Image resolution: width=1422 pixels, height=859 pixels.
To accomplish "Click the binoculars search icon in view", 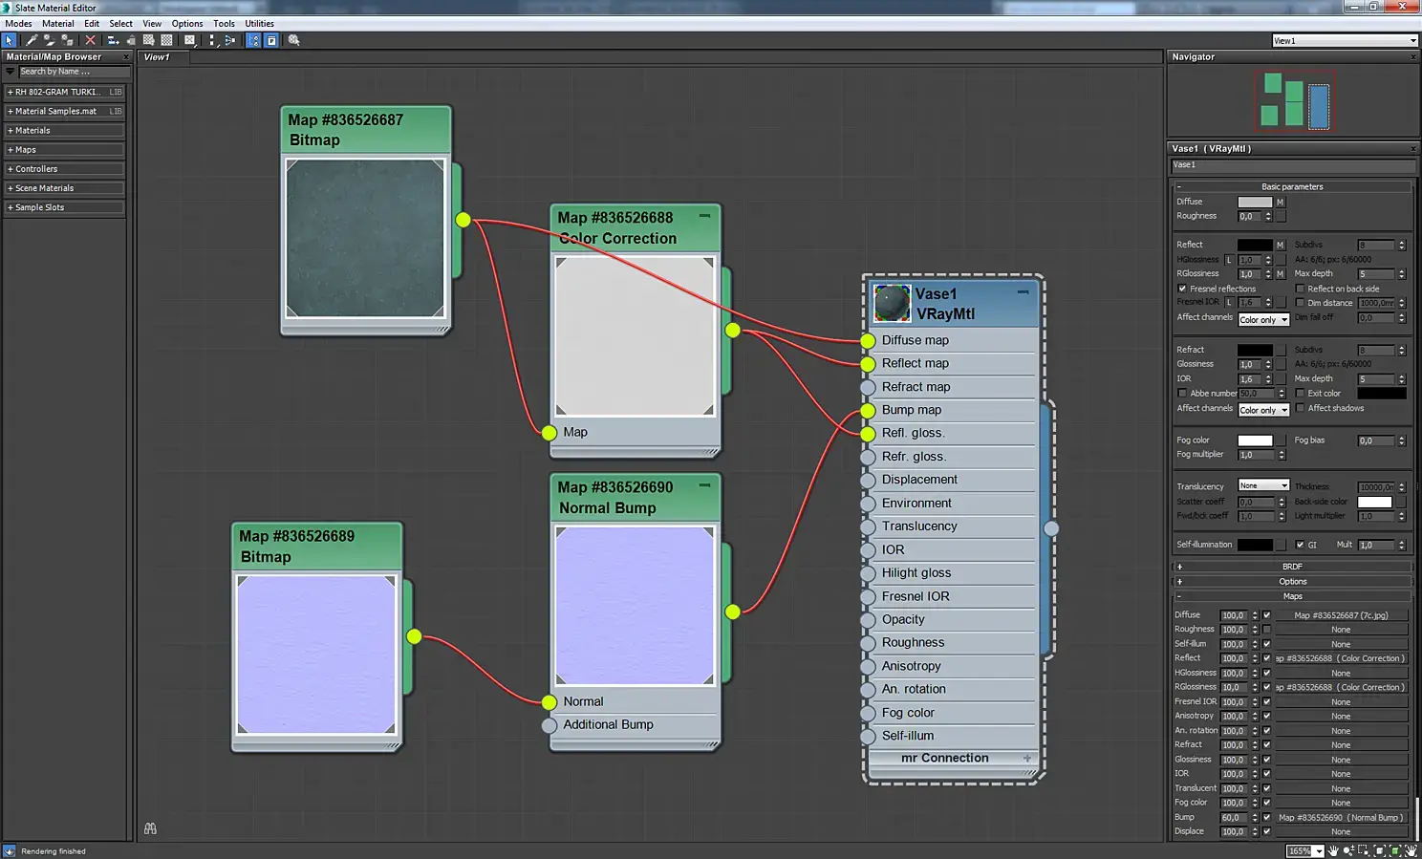I will point(150,828).
